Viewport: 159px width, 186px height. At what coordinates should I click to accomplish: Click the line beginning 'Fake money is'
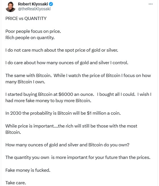pyautogui.click(x=28, y=170)
